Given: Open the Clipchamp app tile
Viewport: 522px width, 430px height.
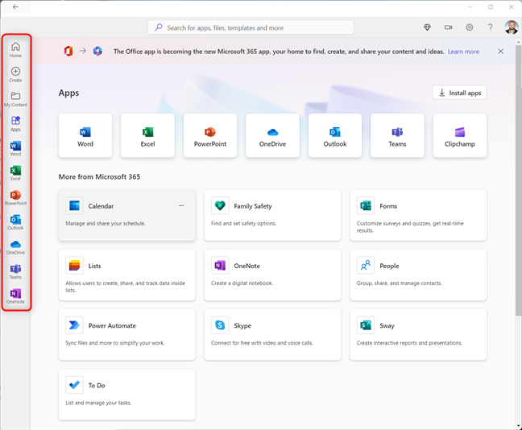Looking at the screenshot, I should pos(460,135).
